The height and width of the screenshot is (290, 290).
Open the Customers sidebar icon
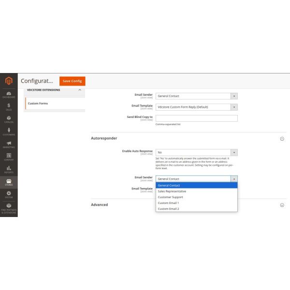click(9, 132)
